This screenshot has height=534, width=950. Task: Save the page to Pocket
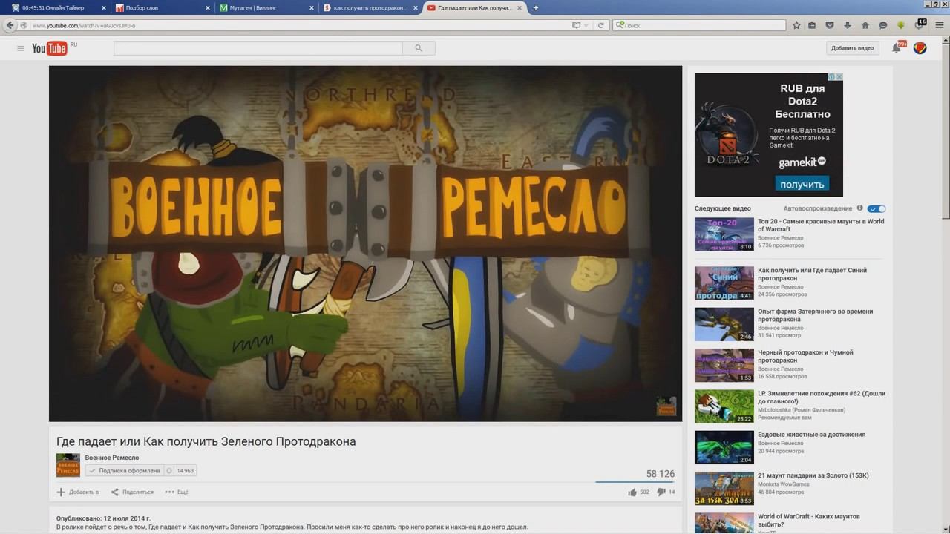pyautogui.click(x=830, y=25)
